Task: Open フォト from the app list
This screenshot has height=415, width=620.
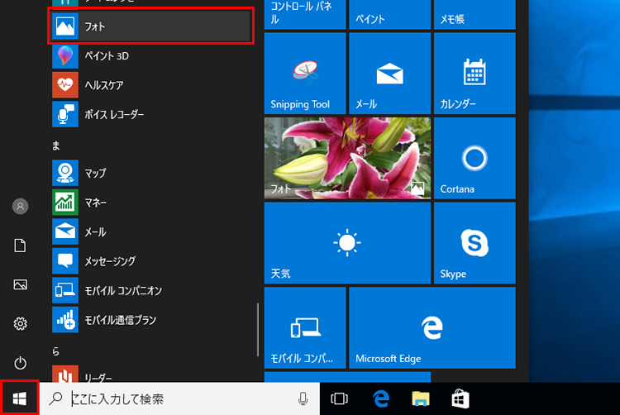Action: pos(150,26)
